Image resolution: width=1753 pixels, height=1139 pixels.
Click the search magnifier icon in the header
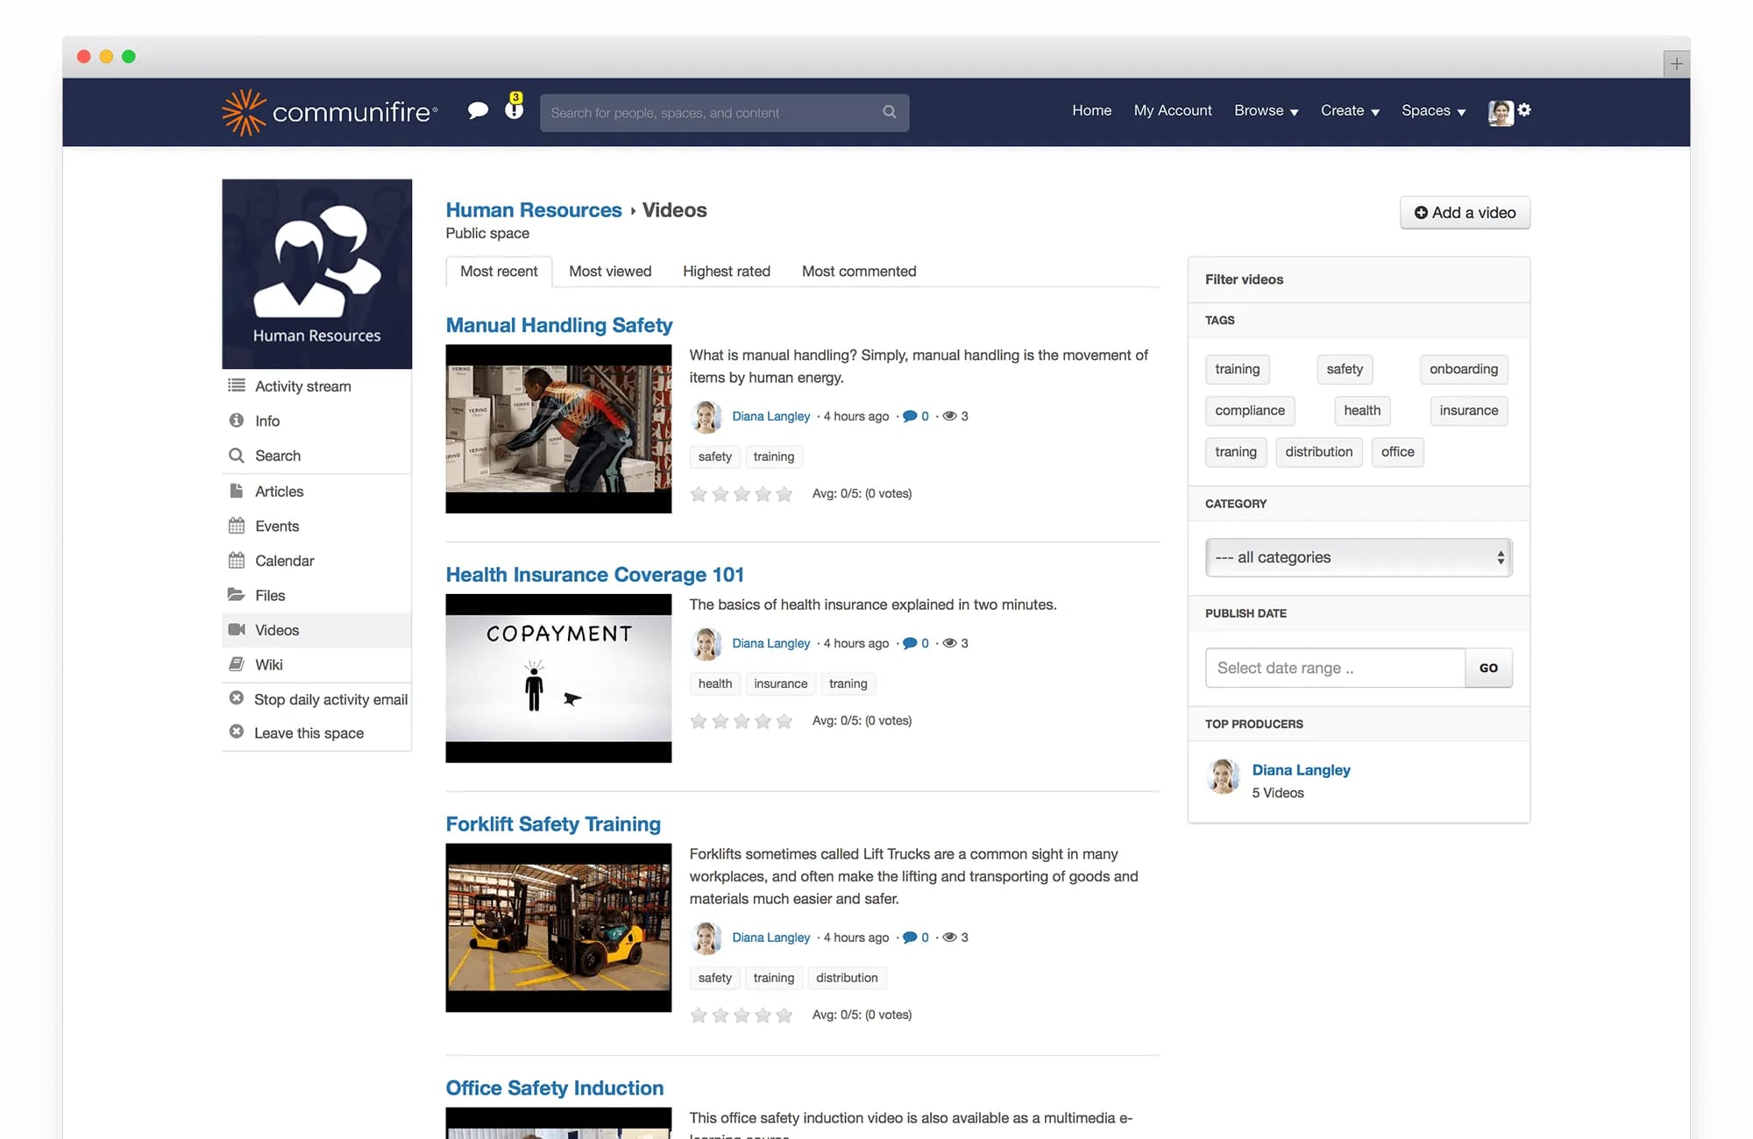click(x=890, y=112)
